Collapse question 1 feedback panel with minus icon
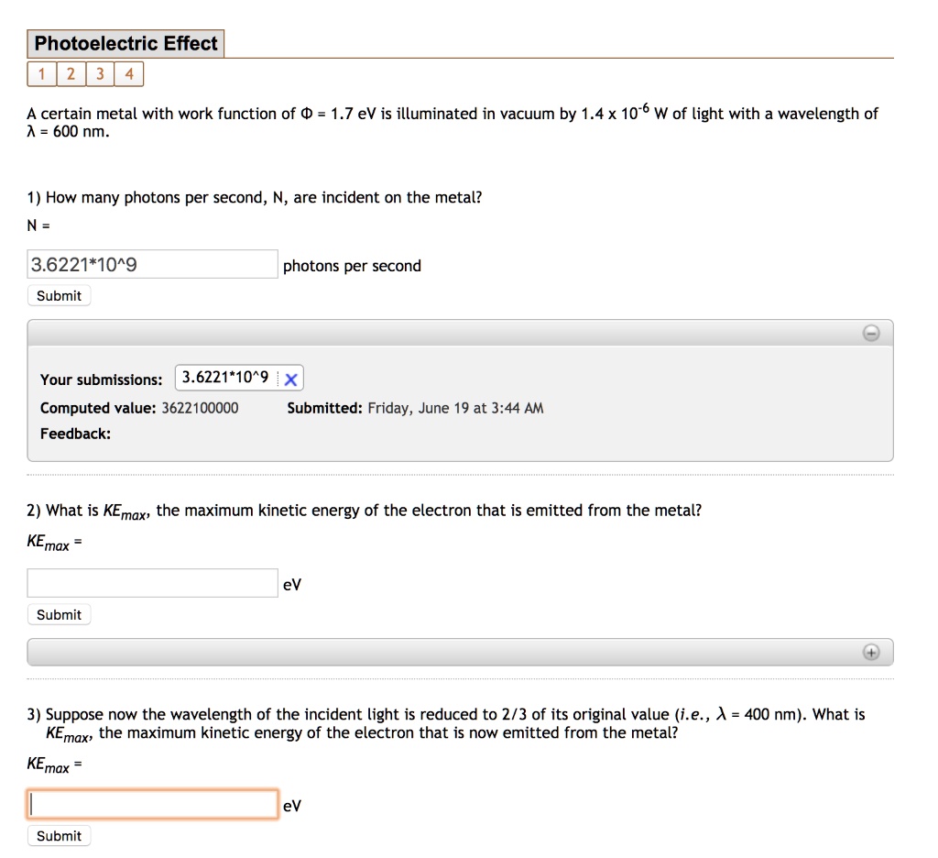The height and width of the screenshot is (858, 938). click(x=870, y=333)
